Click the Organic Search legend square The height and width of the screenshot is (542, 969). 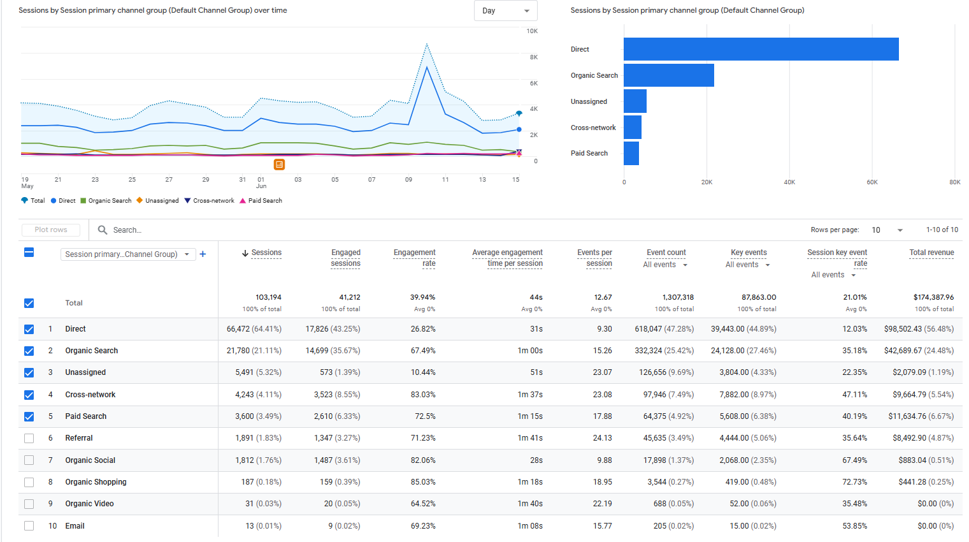[x=83, y=201]
